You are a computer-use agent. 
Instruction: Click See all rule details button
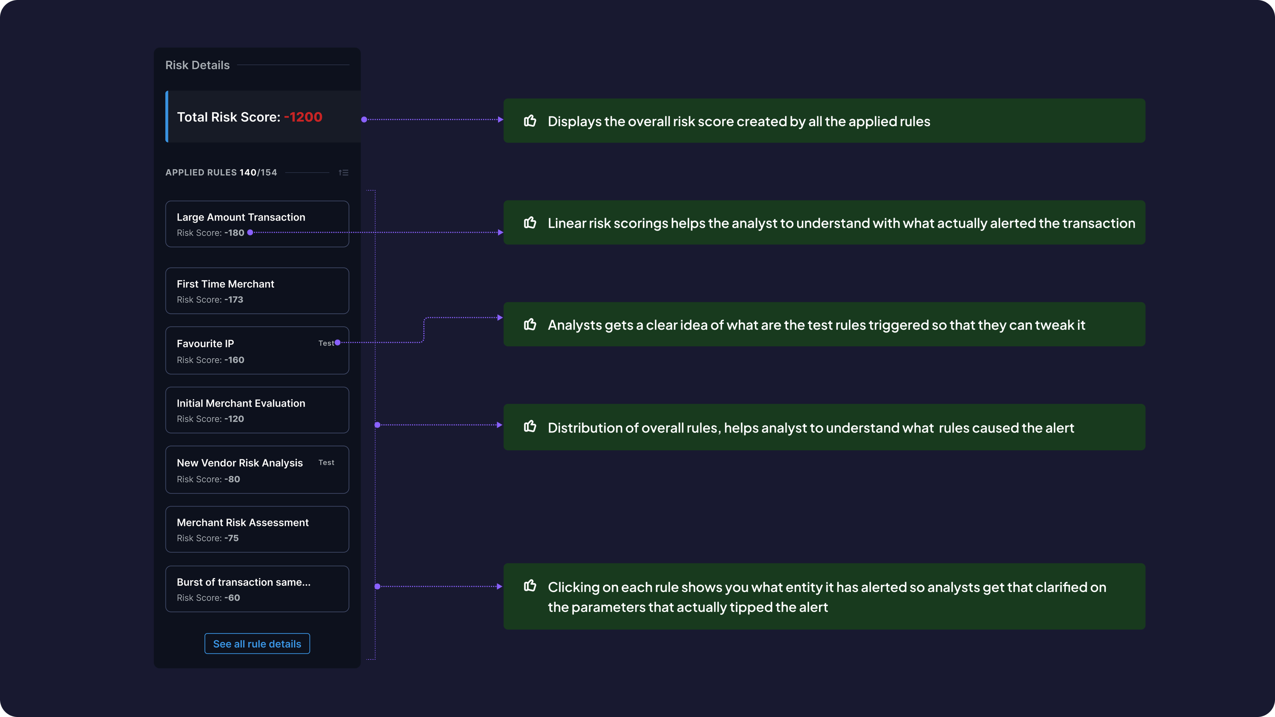257,644
